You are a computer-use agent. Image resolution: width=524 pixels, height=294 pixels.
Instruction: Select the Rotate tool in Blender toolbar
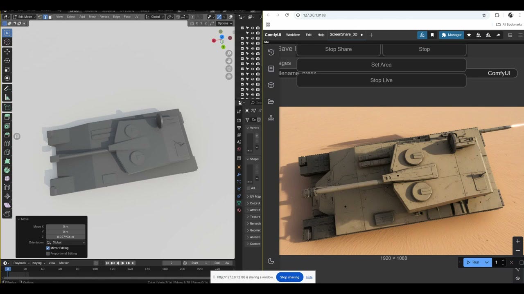[x=7, y=61]
